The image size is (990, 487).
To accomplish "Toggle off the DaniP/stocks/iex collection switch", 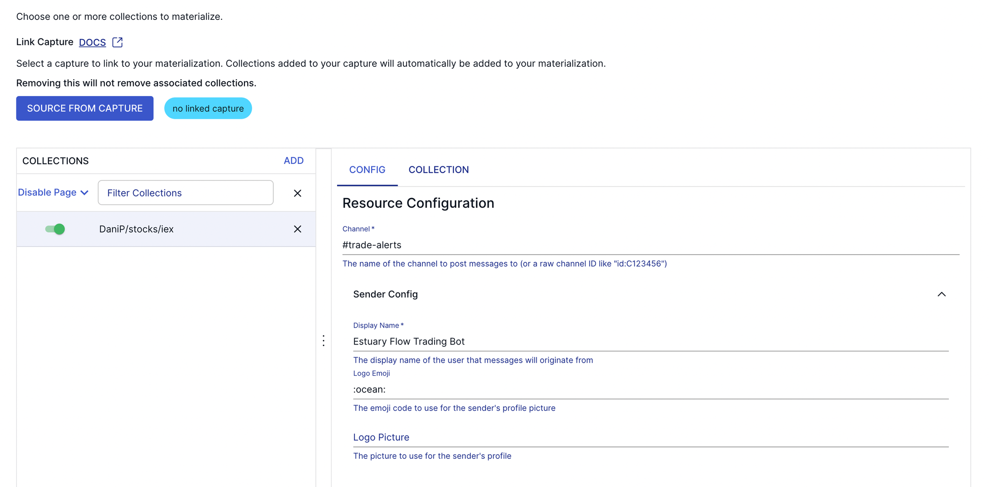I will tap(55, 229).
